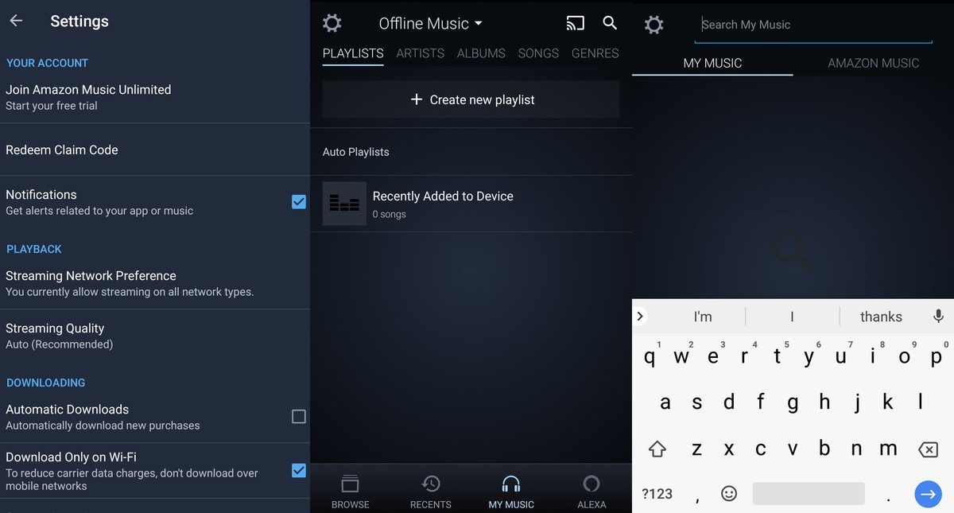This screenshot has height=513, width=954.
Task: Select the My Music search tab
Action: point(713,63)
